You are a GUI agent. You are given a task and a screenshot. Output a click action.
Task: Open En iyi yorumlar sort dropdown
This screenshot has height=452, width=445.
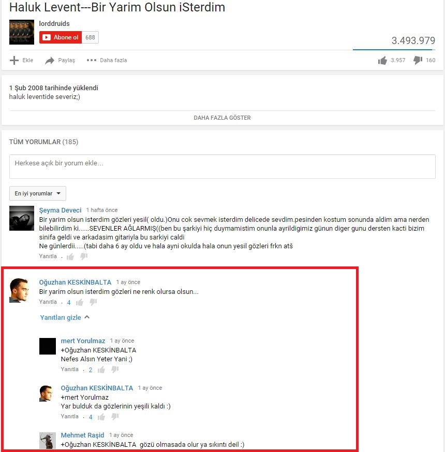coord(38,193)
